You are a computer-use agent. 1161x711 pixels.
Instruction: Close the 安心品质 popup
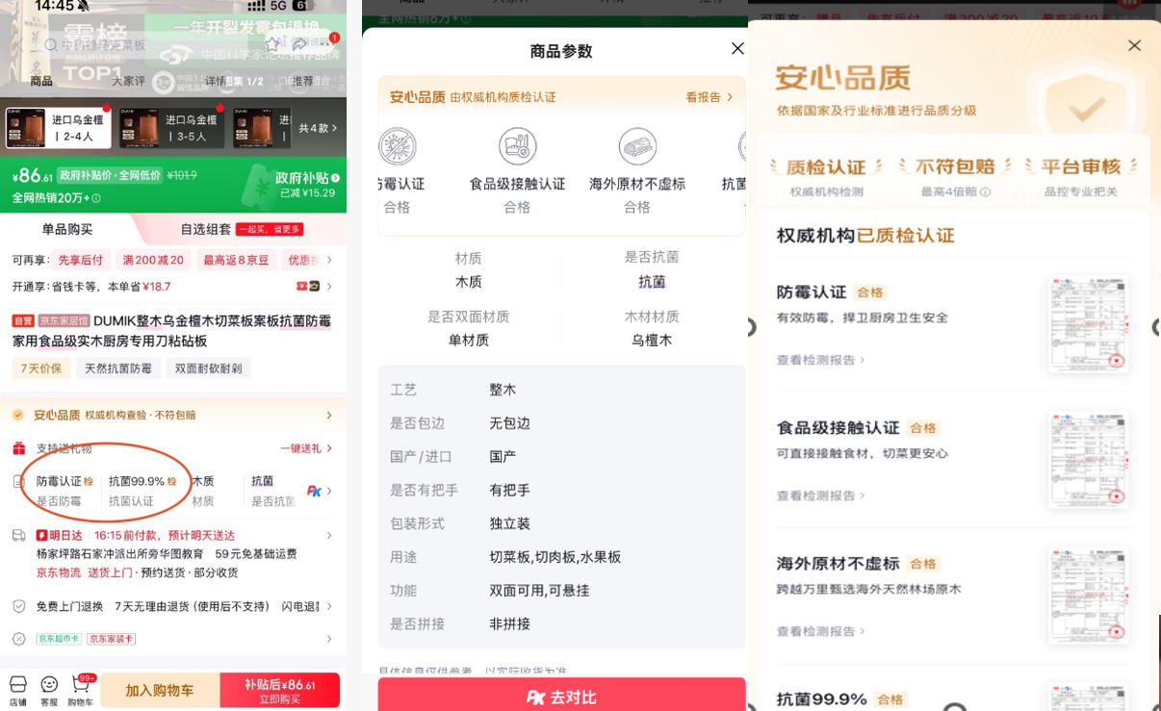pos(1134,45)
